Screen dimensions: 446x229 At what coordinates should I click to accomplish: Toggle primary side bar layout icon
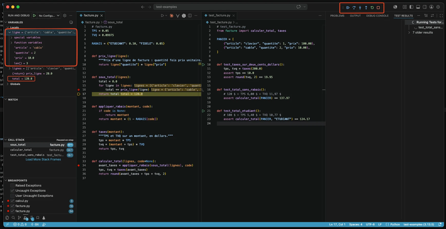(411, 7)
